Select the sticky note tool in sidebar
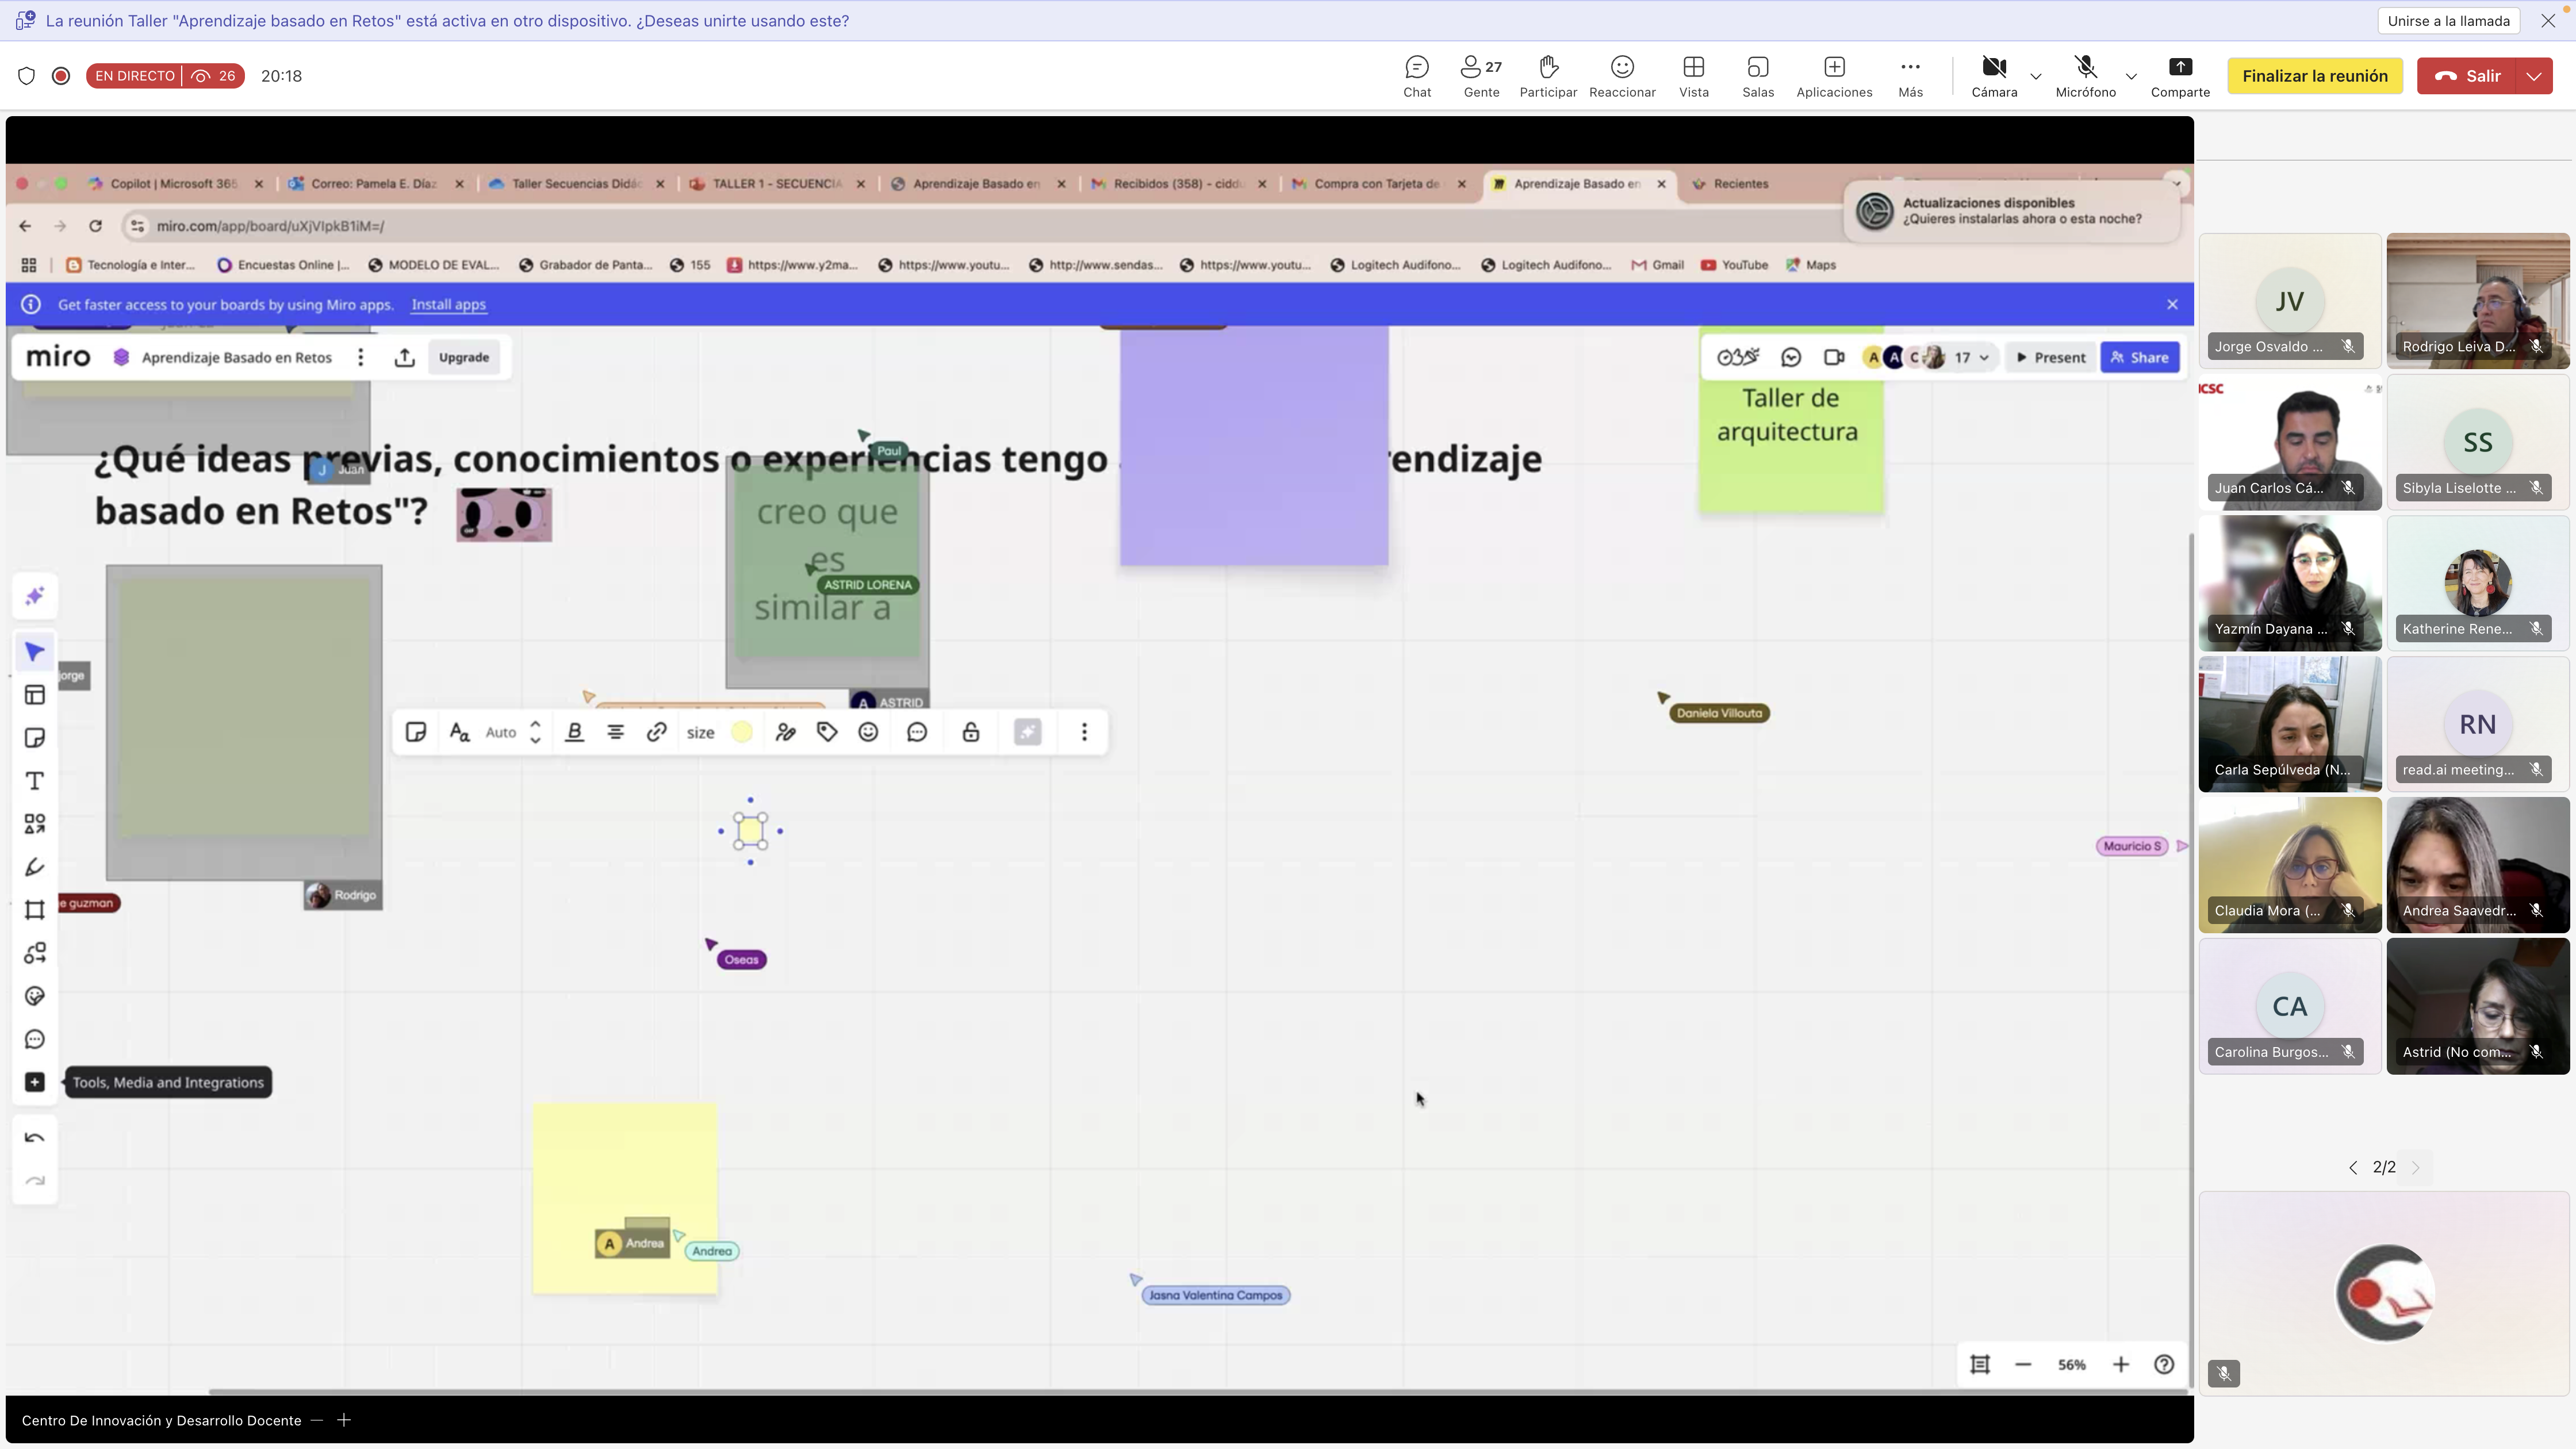This screenshot has width=2576, height=1449. (x=35, y=738)
